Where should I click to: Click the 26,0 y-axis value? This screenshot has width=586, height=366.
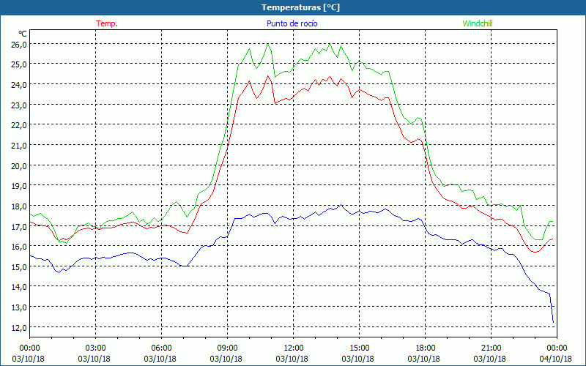pos(18,45)
